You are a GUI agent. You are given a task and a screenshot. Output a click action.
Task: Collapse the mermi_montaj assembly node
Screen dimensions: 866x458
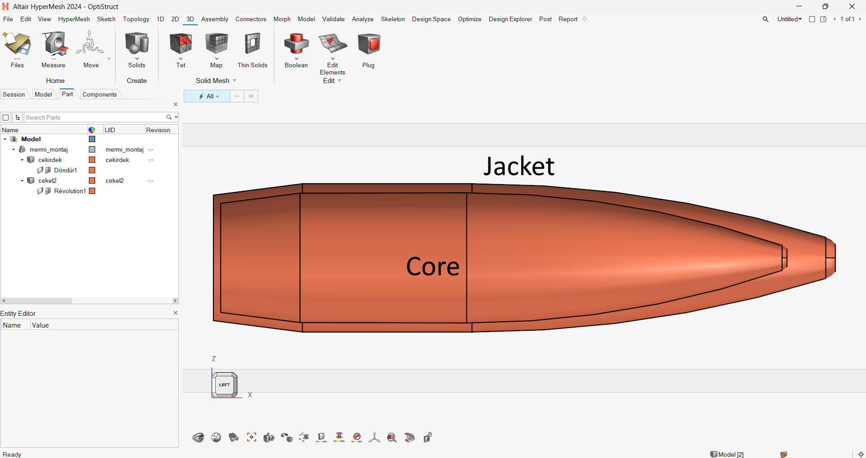pos(14,149)
